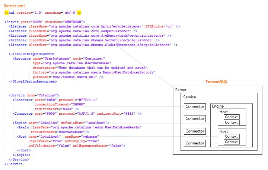Click the last Connector box in the diagram
This screenshot has width=268, height=170.
tap(195, 143)
